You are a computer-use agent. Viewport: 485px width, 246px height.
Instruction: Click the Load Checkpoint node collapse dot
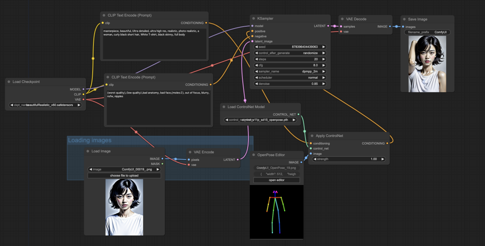coord(9,82)
